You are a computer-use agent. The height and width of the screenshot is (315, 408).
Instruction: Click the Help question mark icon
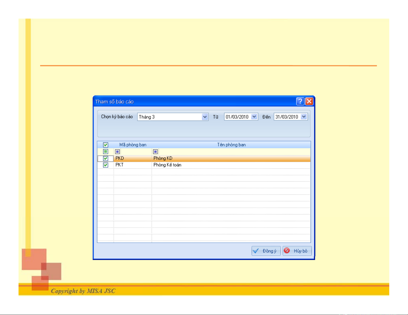point(300,101)
